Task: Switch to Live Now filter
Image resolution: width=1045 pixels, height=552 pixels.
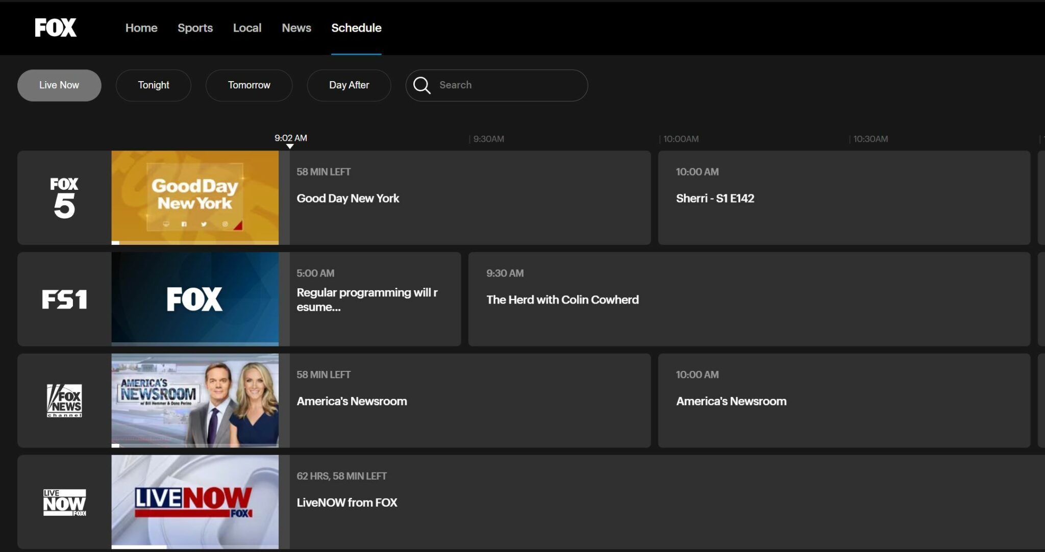Action: 59,85
